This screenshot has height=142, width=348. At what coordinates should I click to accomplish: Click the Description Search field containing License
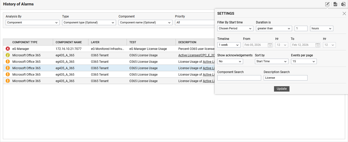(x=285, y=78)
